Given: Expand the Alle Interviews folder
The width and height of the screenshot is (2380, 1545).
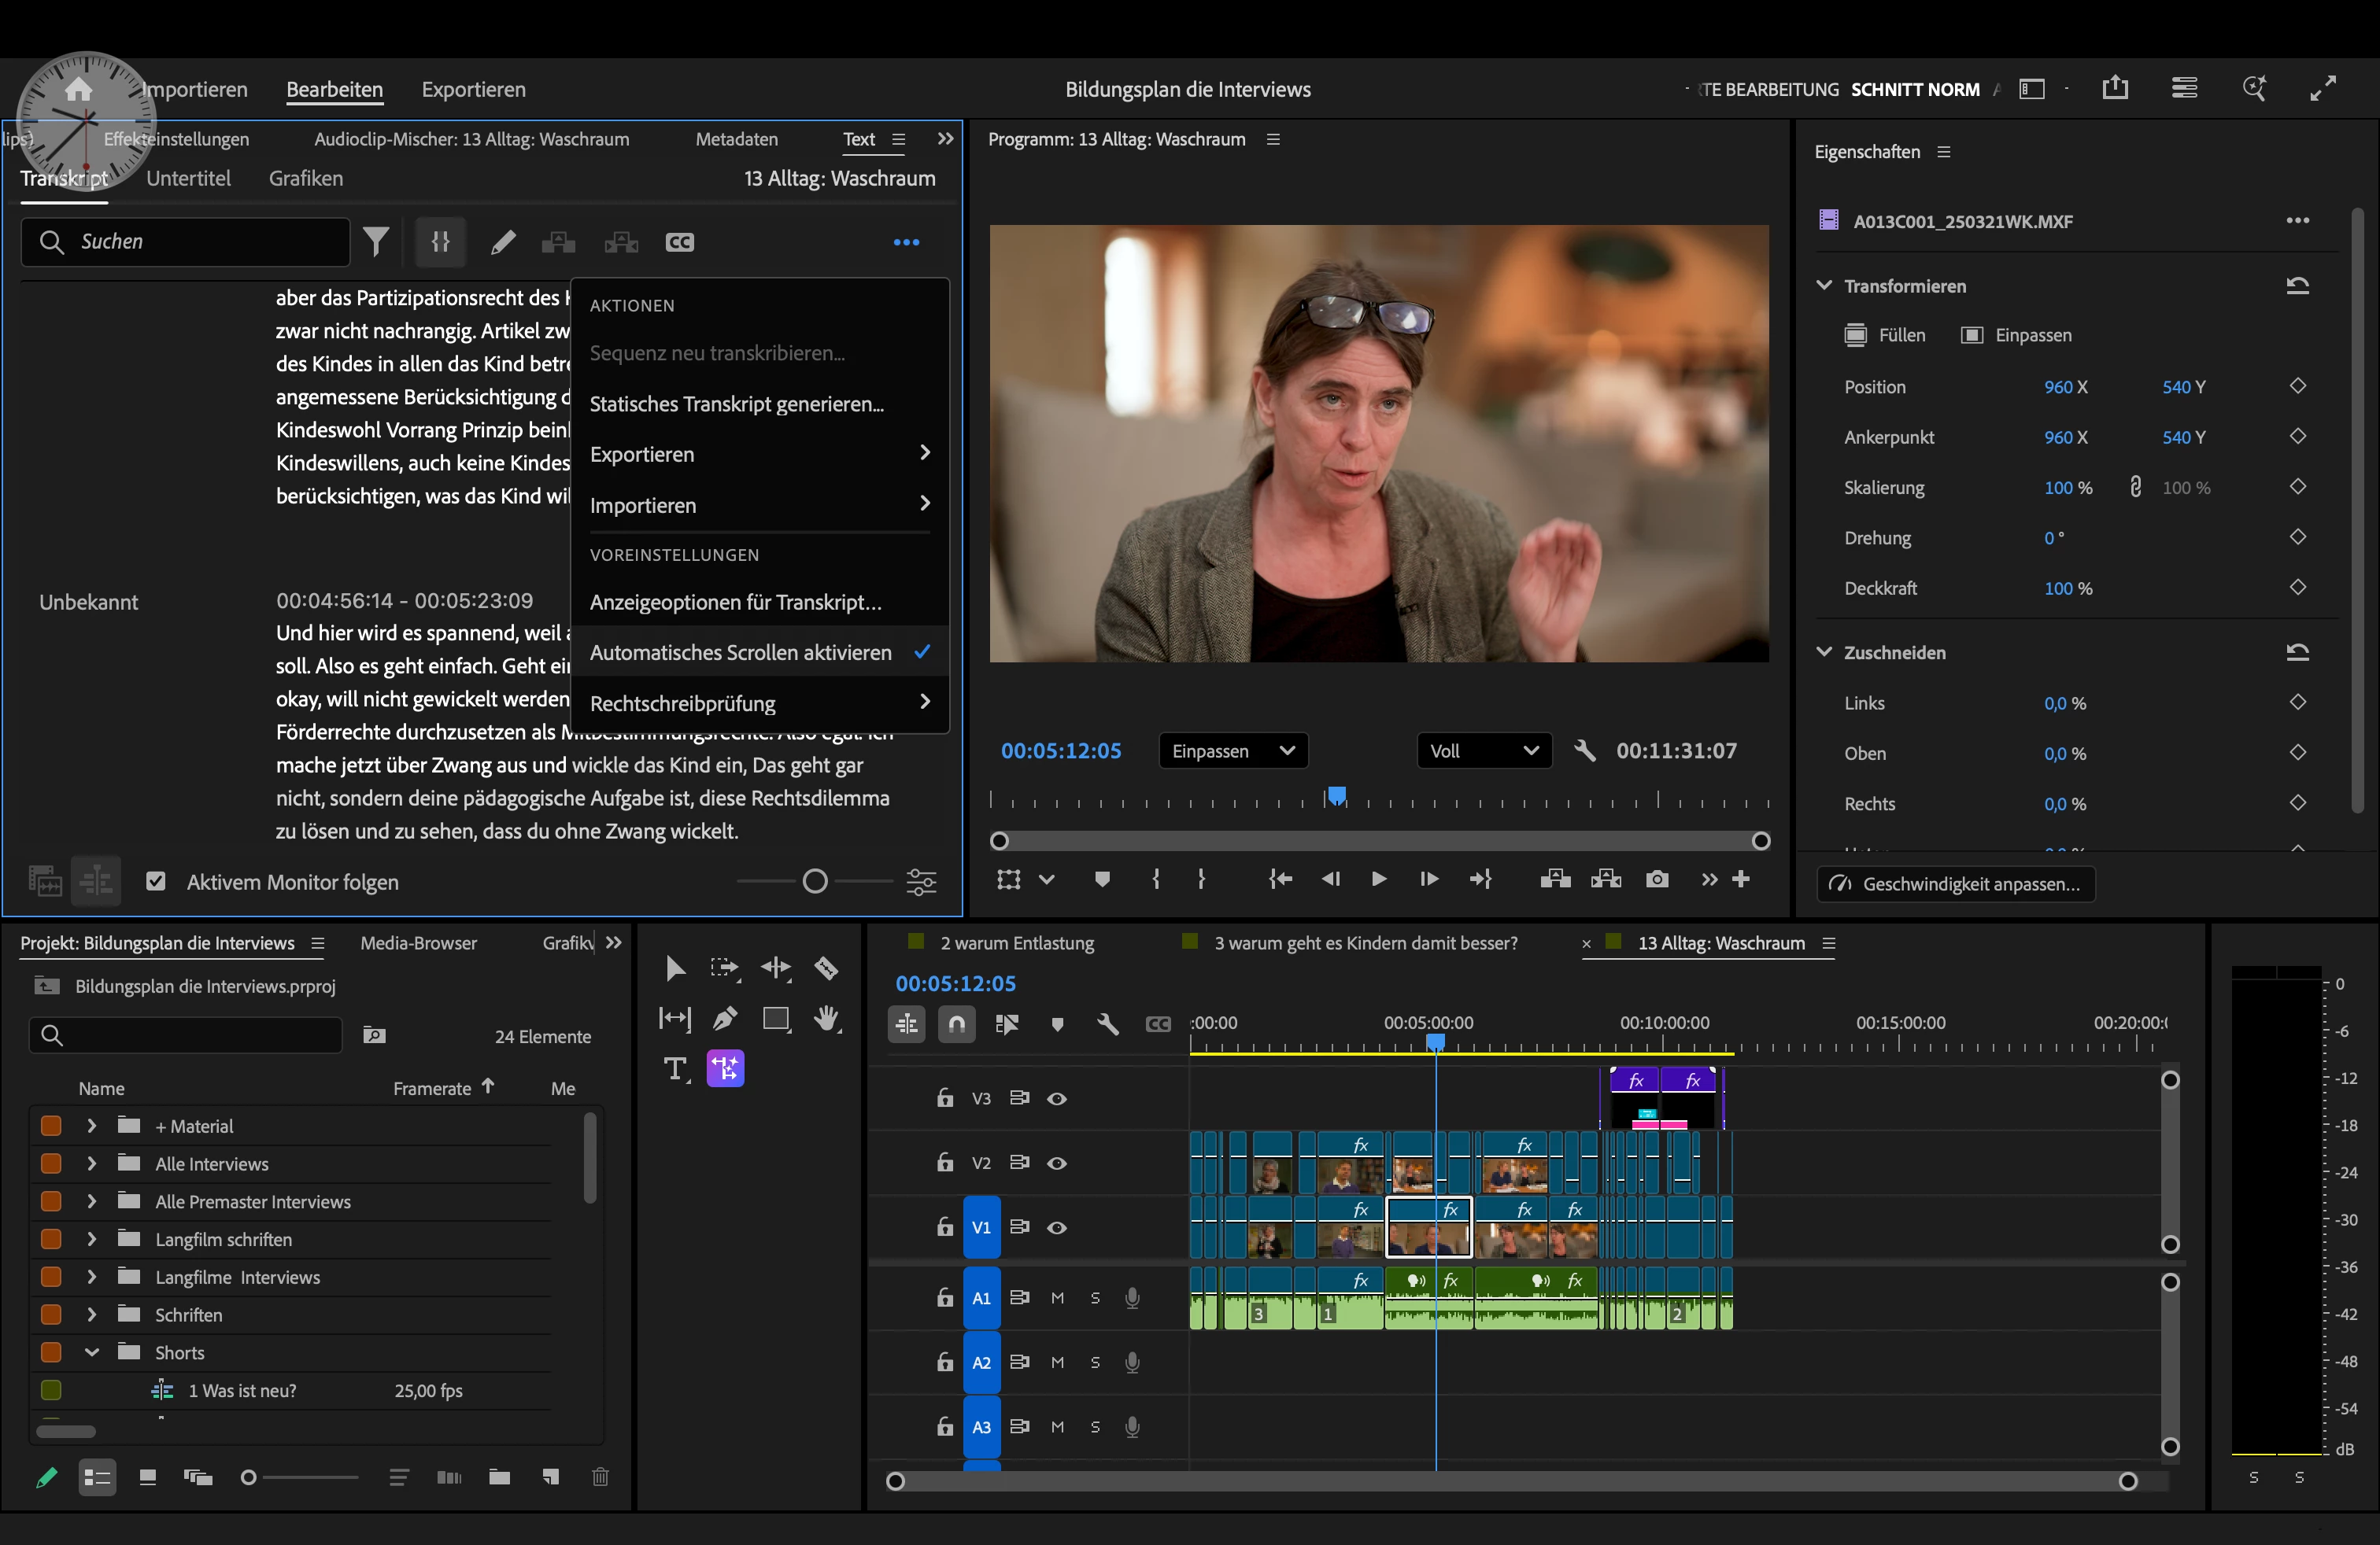Looking at the screenshot, I should 92,1163.
